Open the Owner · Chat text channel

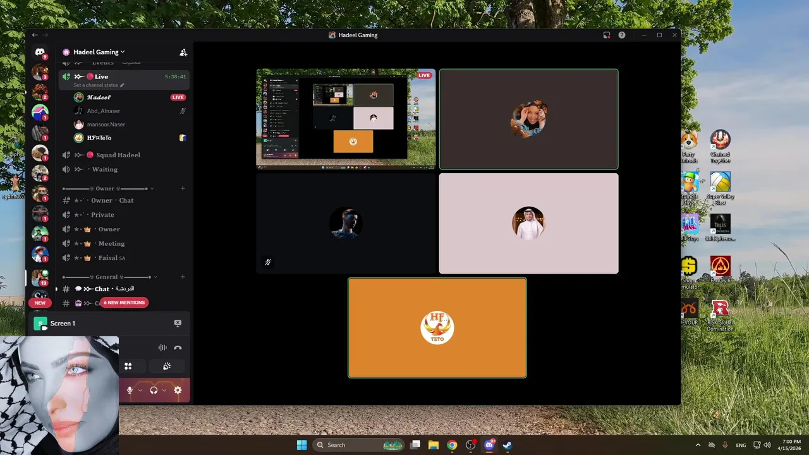click(x=124, y=200)
